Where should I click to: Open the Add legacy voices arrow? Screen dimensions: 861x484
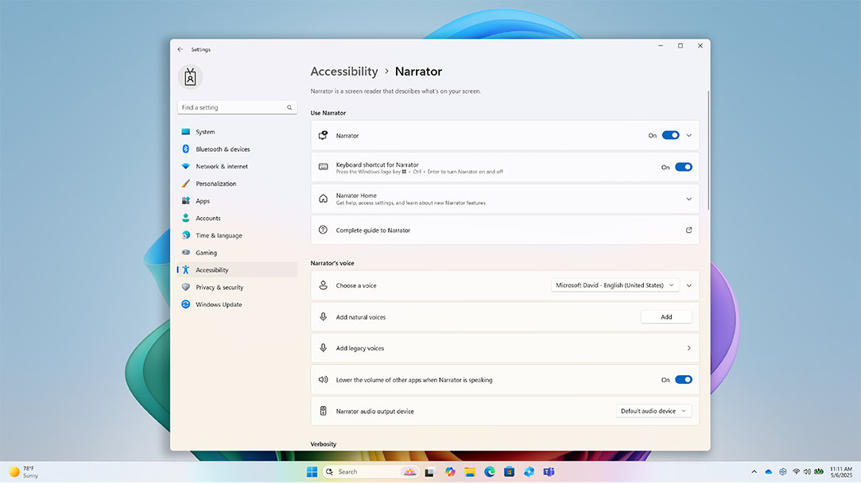[689, 348]
